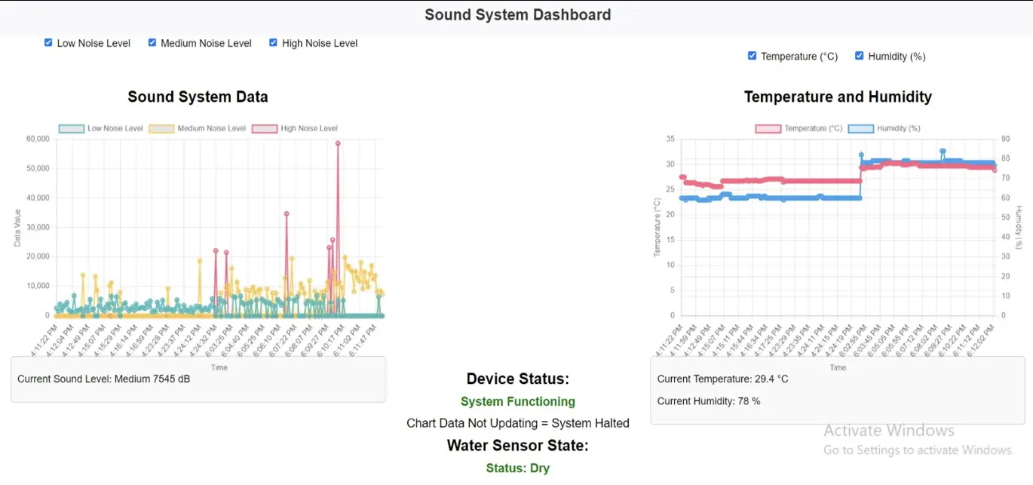Uncheck the Low Noise Level checkbox
This screenshot has height=485, width=1033.
(49, 43)
